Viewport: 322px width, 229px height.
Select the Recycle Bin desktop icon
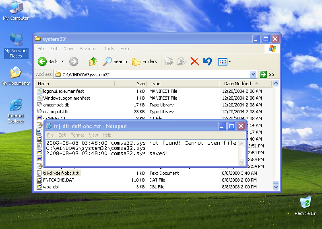click(x=305, y=206)
